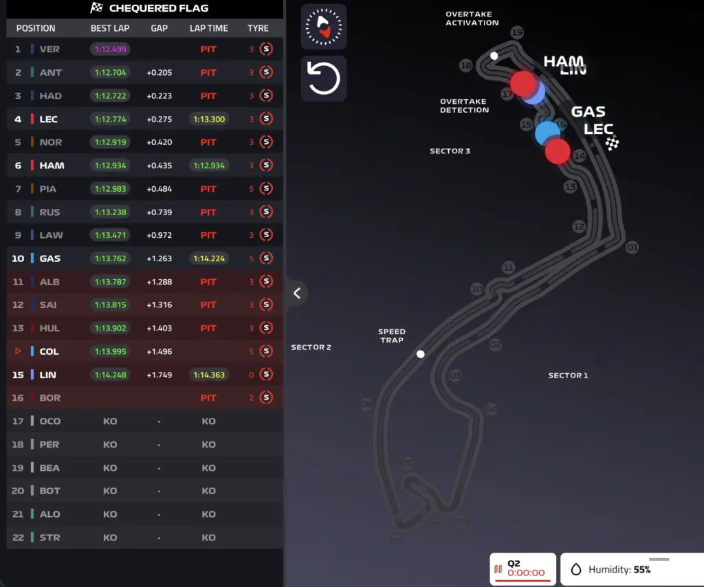Viewport: 704px width, 587px height.
Task: Click the pause icon next to Q2 timer
Action: [498, 569]
